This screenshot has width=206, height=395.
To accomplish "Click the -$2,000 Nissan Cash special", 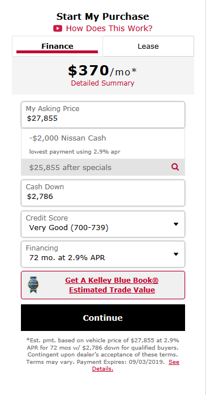I will [67, 138].
